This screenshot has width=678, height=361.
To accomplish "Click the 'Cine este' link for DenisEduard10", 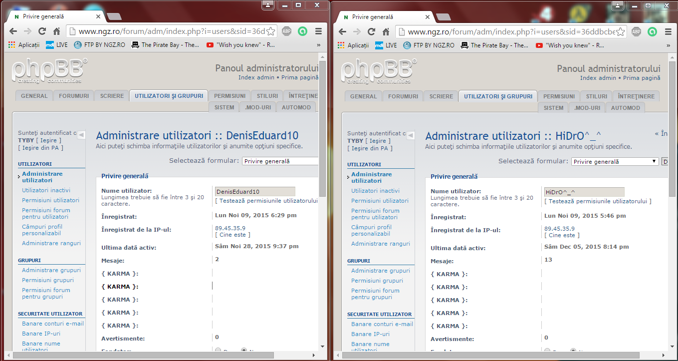I will 232,235.
